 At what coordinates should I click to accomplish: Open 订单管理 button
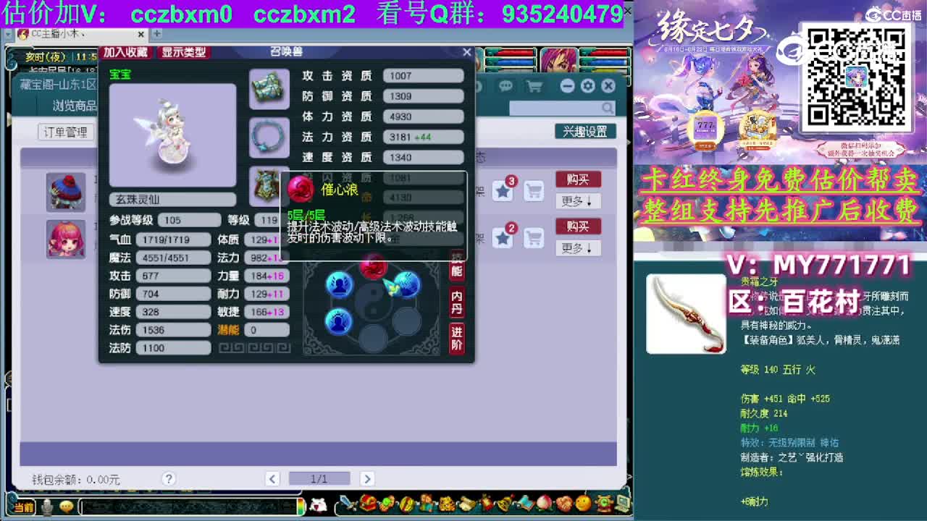point(65,132)
